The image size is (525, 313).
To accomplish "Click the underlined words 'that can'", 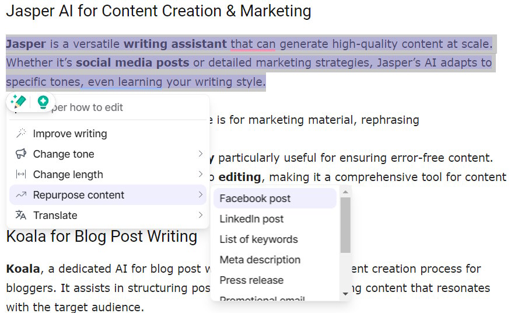I will tap(253, 44).
